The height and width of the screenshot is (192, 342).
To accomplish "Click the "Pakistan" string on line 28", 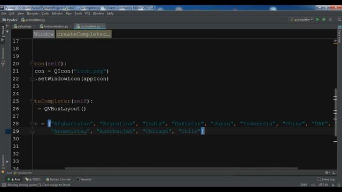I will click(x=188, y=124).
